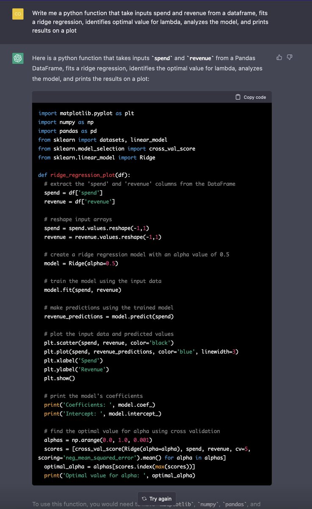Viewport: 312px width, 509px height.
Task: Click the line 'import matplotlib.pyplot as plt'
Action: (x=86, y=113)
